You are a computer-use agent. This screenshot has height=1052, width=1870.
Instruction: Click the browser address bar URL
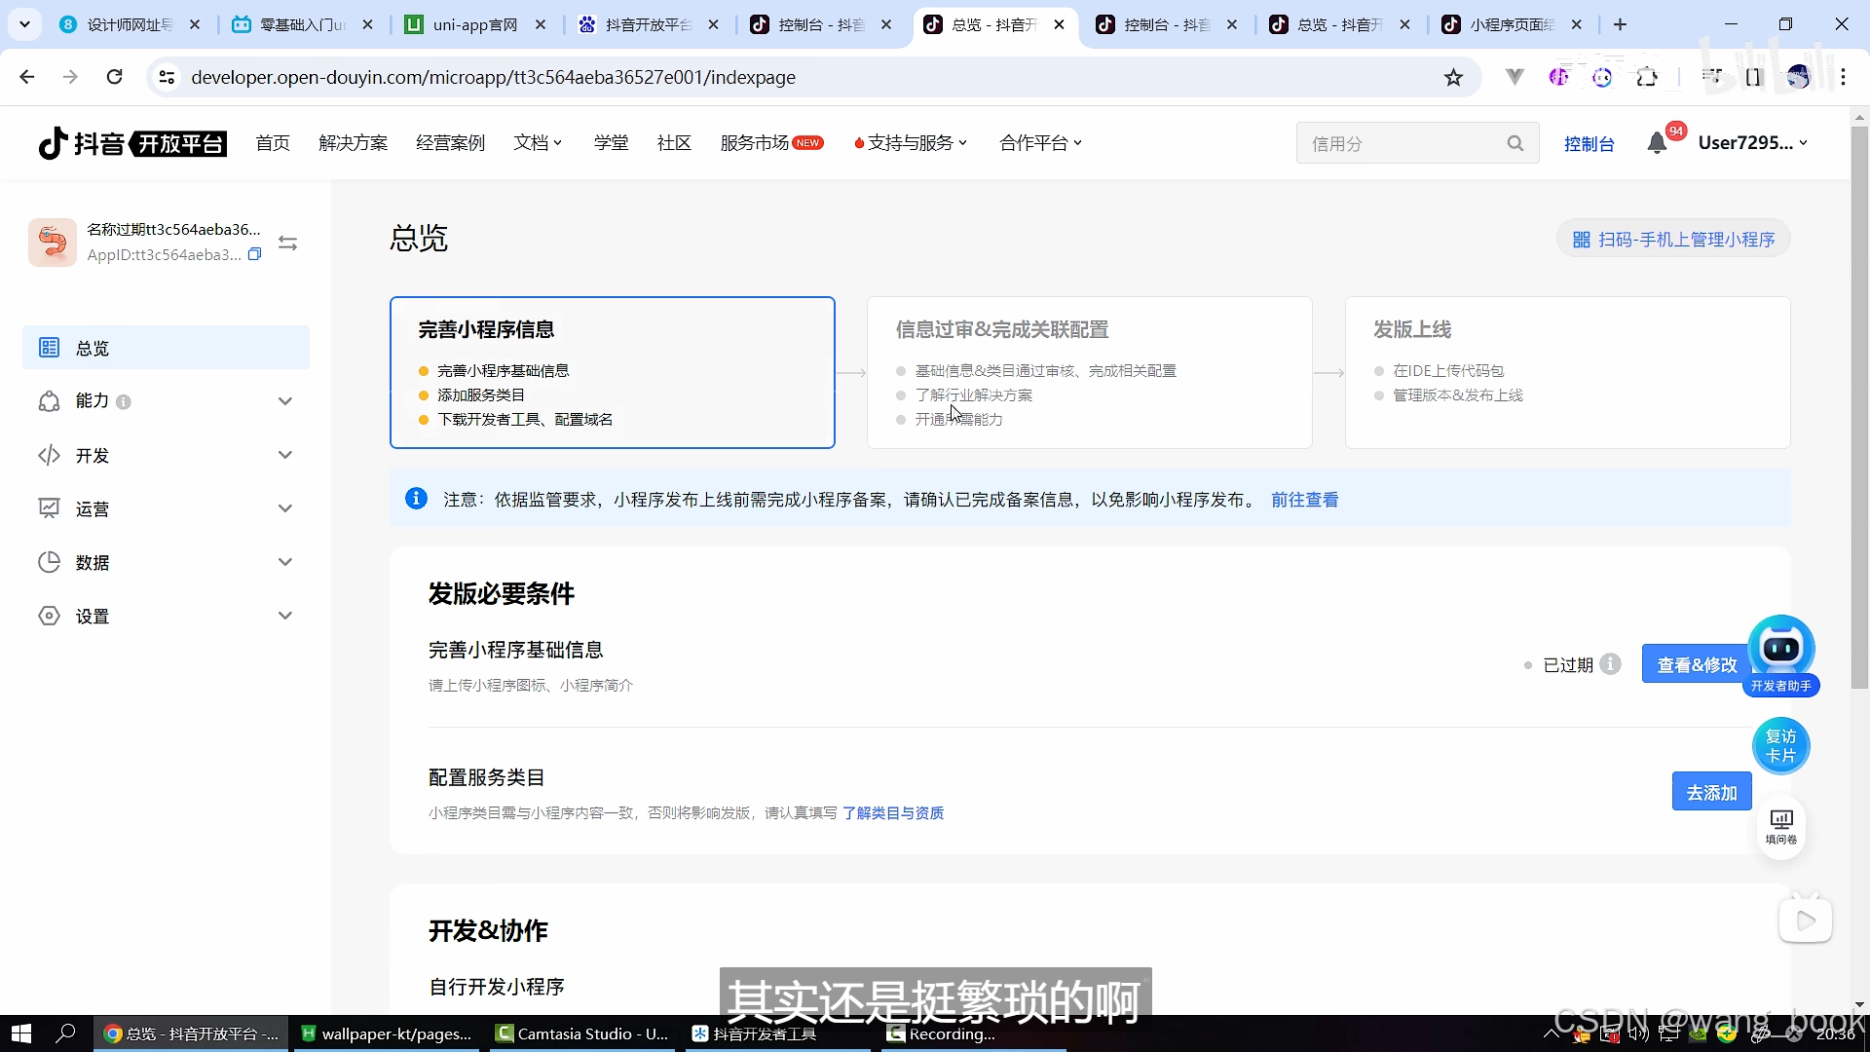493,77
